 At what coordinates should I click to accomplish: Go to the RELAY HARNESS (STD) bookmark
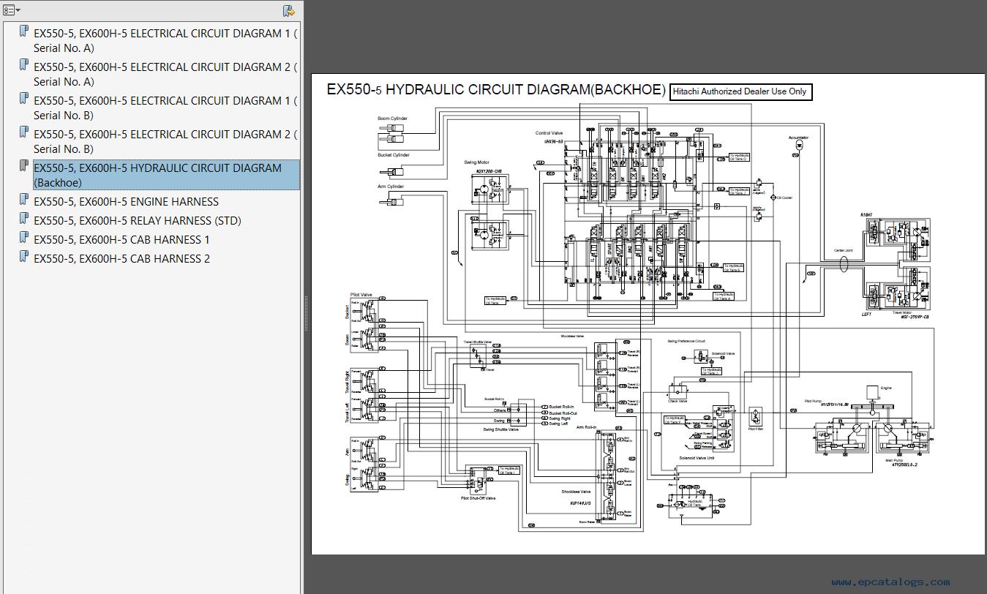coord(137,220)
